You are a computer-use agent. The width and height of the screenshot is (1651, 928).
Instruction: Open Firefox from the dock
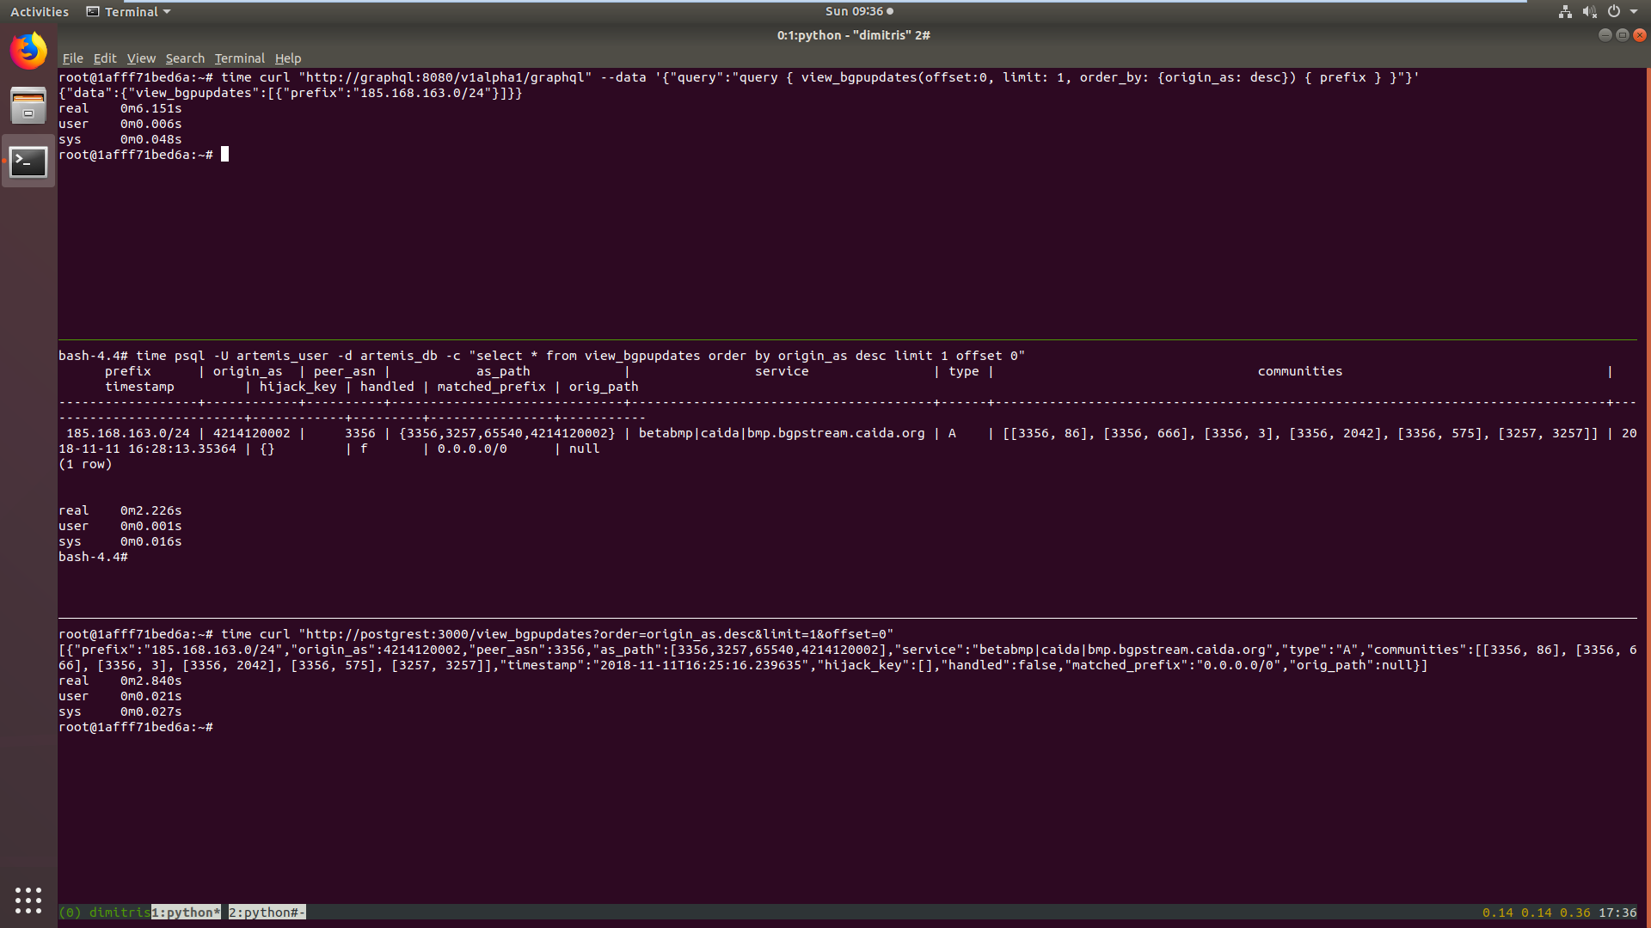coord(28,52)
